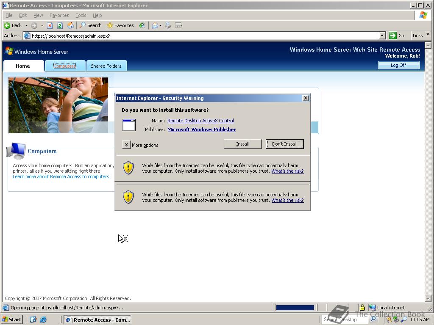434x325 pixels.
Task: Open the Home page icon in toolbar
Action: (x=71, y=25)
